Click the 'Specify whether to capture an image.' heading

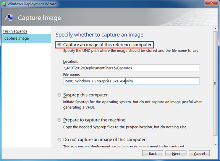(x=100, y=35)
